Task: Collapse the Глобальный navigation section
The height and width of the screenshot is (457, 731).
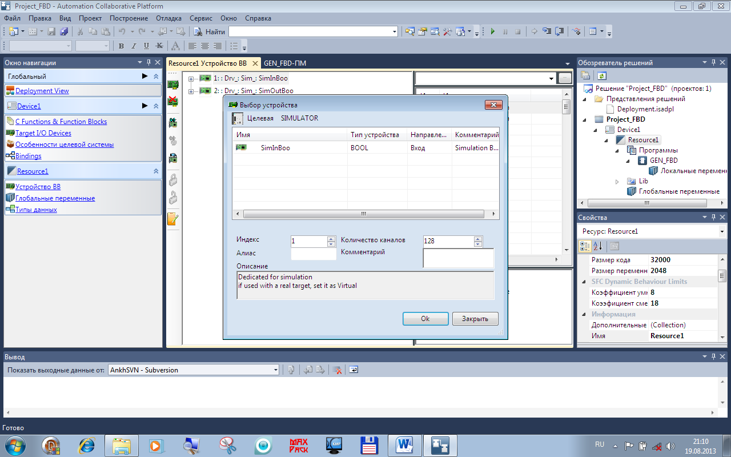Action: (156, 77)
